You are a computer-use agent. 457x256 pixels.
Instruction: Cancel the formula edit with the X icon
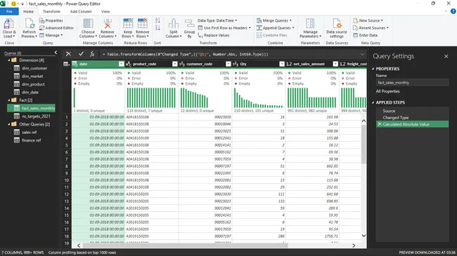[x=68, y=54]
